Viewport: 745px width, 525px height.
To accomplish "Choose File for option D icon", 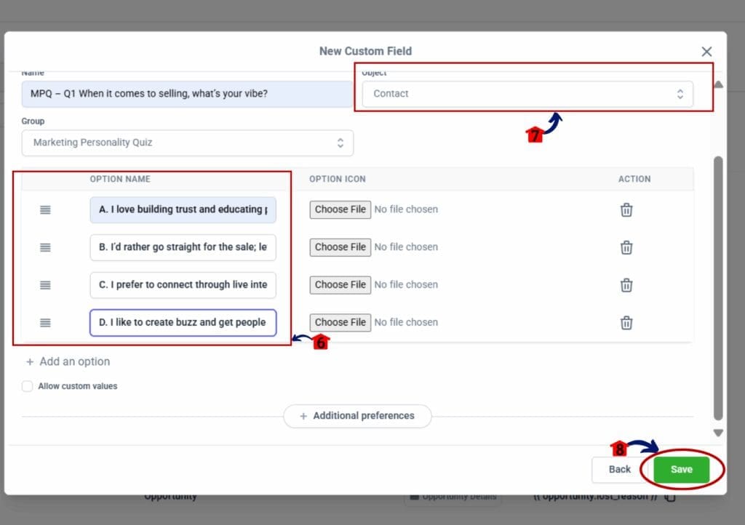I will coord(340,322).
